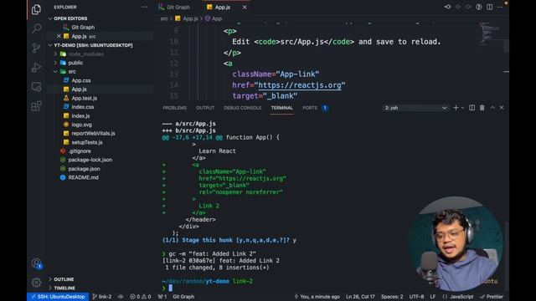Close the terminal panel

502,108
